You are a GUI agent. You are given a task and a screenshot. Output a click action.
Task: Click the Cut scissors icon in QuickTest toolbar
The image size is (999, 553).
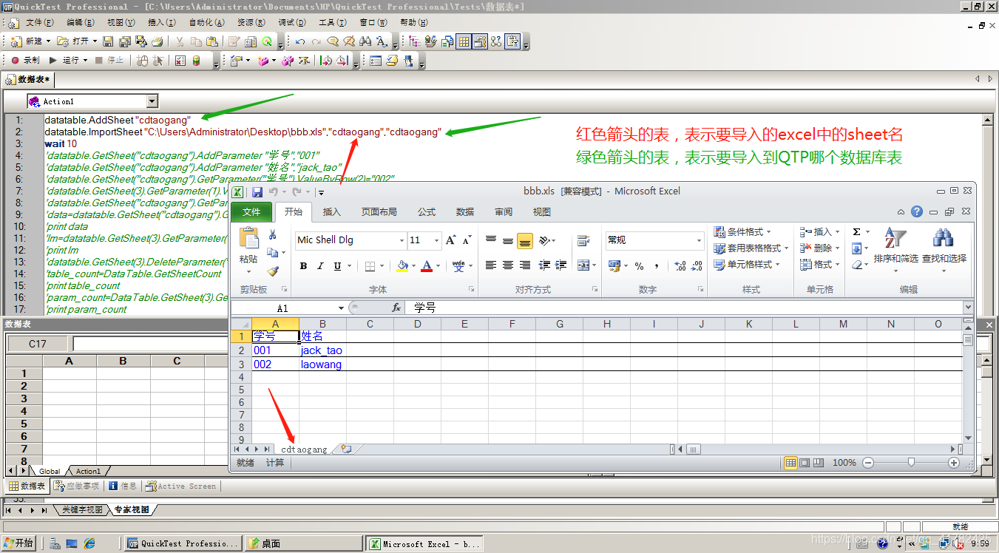tap(180, 41)
